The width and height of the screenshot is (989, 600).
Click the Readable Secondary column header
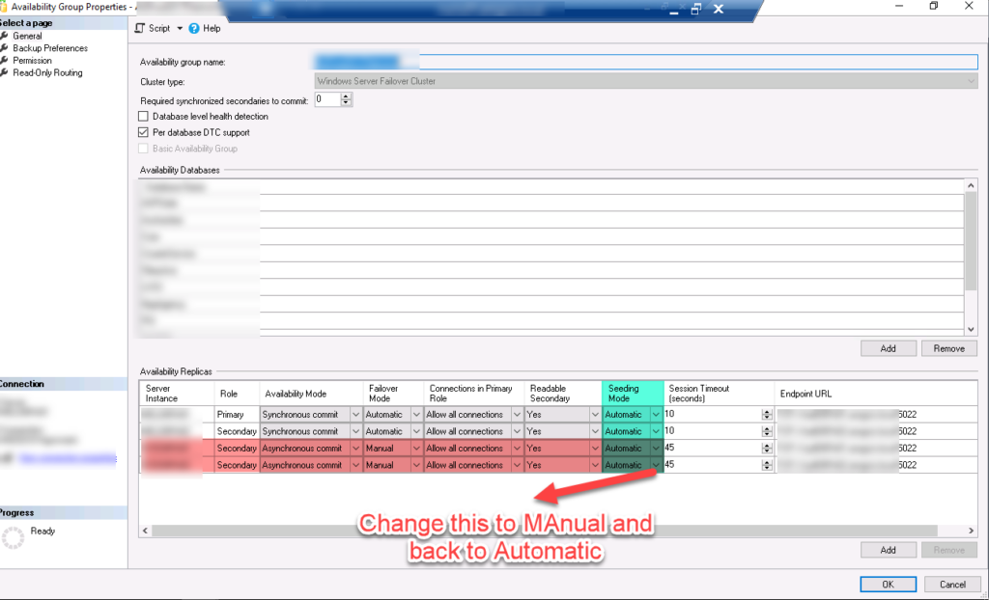click(x=563, y=394)
